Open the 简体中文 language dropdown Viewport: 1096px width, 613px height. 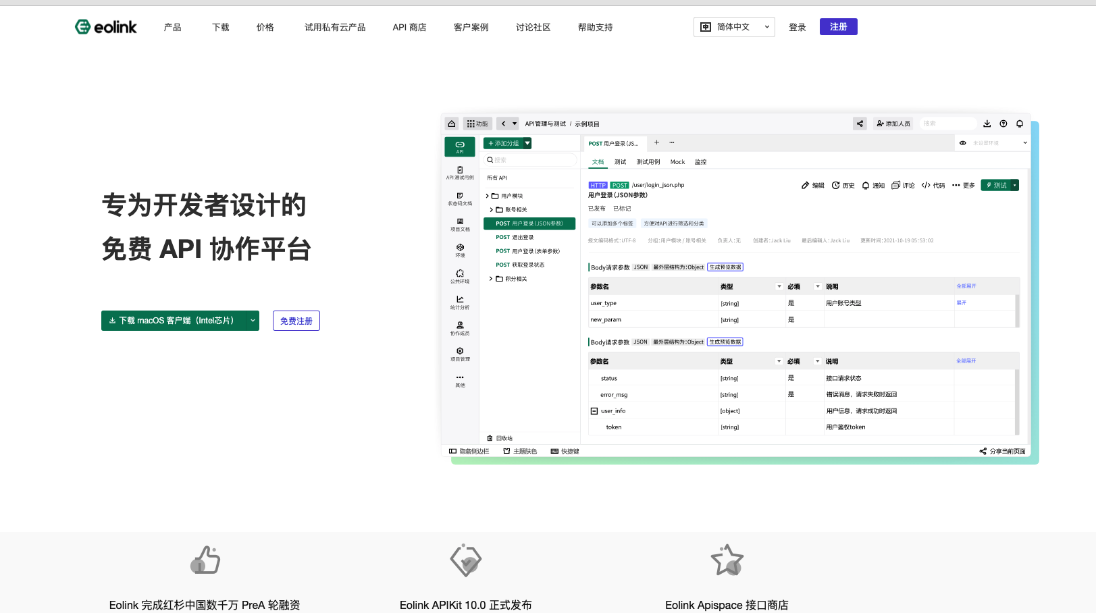pyautogui.click(x=734, y=27)
